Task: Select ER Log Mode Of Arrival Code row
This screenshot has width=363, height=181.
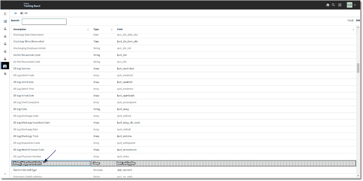Action: tap(184, 150)
